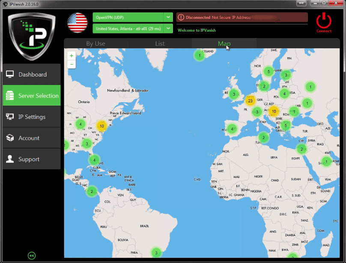Select the 5-server cluster near Norway
Screen dimensions: 346x263
pyautogui.click(x=268, y=71)
